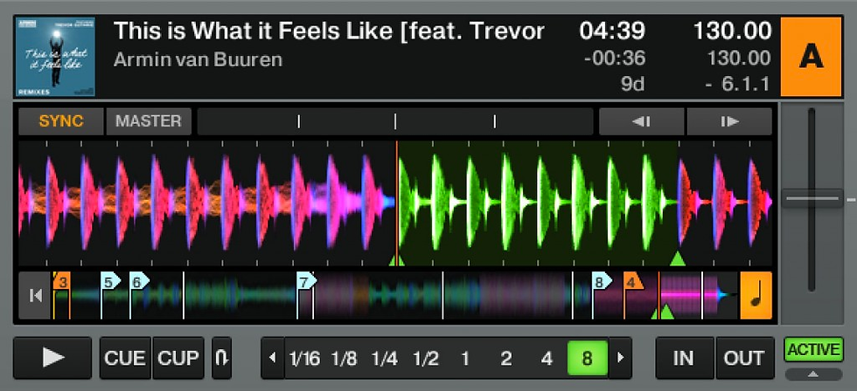Click the orange quarter-note icon
This screenshot has width=857, height=391.
(x=756, y=296)
